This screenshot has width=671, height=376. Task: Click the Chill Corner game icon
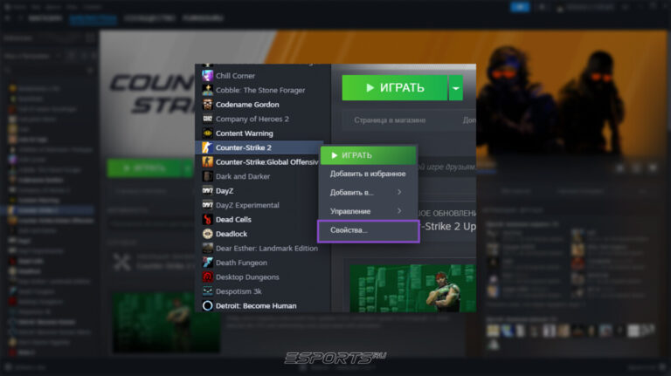pyautogui.click(x=208, y=76)
